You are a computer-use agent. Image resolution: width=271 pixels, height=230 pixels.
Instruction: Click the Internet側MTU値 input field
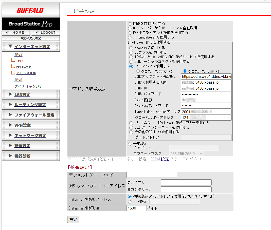click(x=136, y=208)
